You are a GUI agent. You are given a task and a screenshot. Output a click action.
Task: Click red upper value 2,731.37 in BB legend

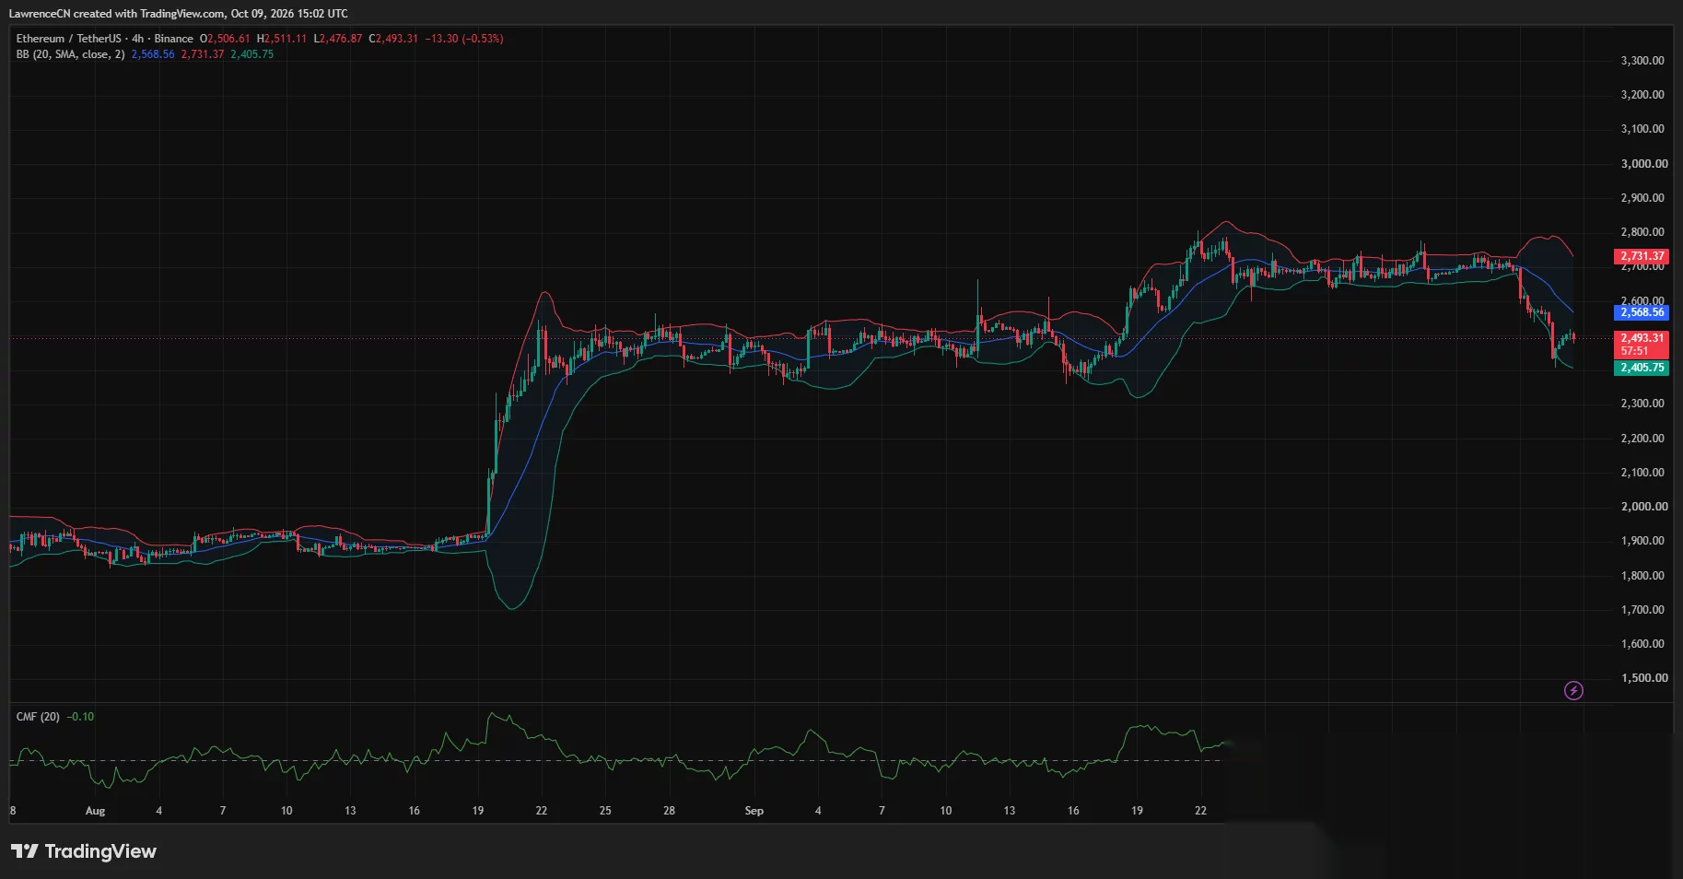203,54
